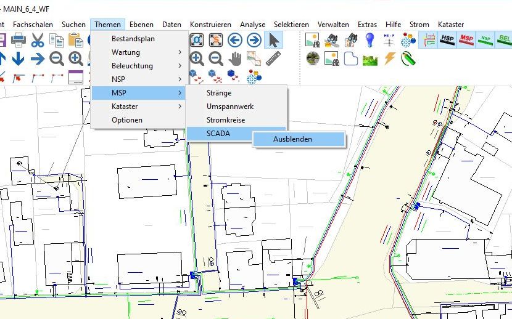Toggle the HSP layer button
Screen dimensions: 512x319
click(x=447, y=41)
